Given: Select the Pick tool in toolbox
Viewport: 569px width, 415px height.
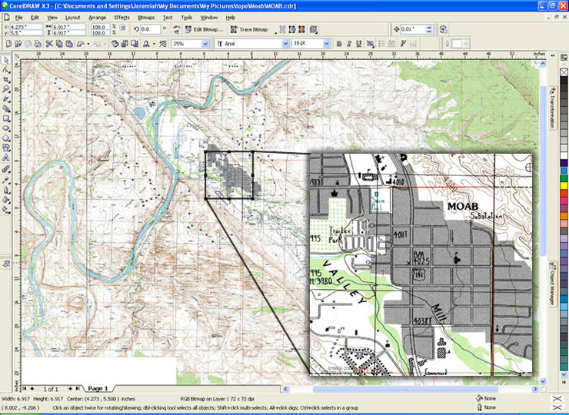Looking at the screenshot, I should 6,59.
